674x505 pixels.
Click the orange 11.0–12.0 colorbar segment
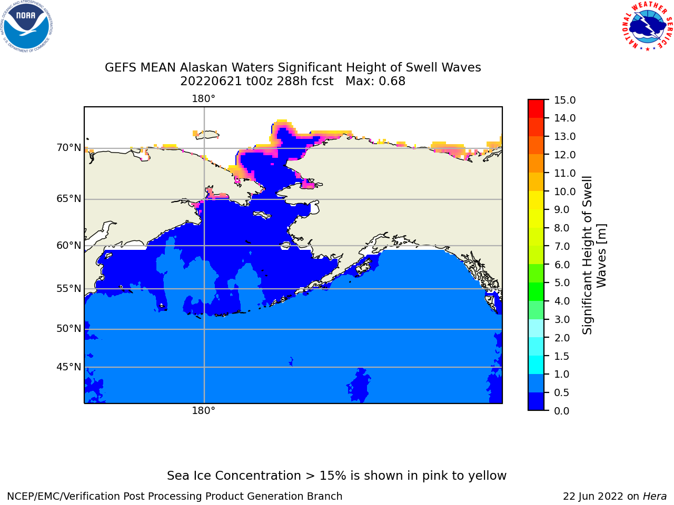pyautogui.click(x=536, y=164)
